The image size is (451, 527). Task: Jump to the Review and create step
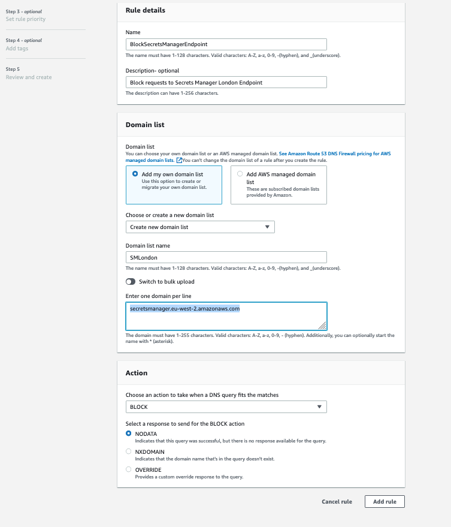point(27,77)
